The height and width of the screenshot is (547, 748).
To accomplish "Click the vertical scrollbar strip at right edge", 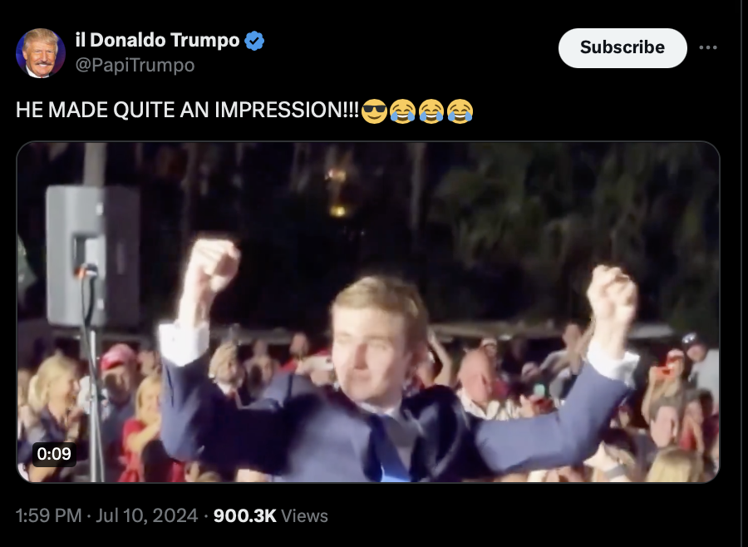I will pyautogui.click(x=744, y=273).
